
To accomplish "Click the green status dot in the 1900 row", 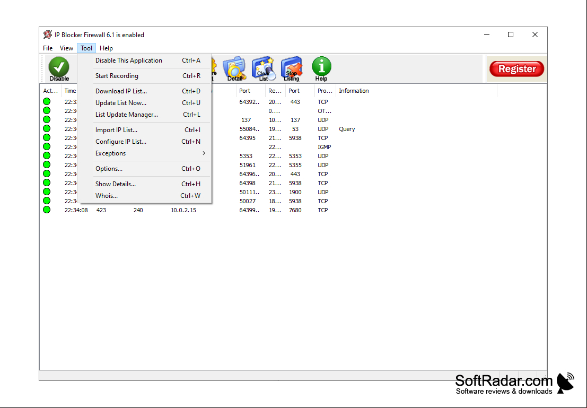I will point(47,192).
